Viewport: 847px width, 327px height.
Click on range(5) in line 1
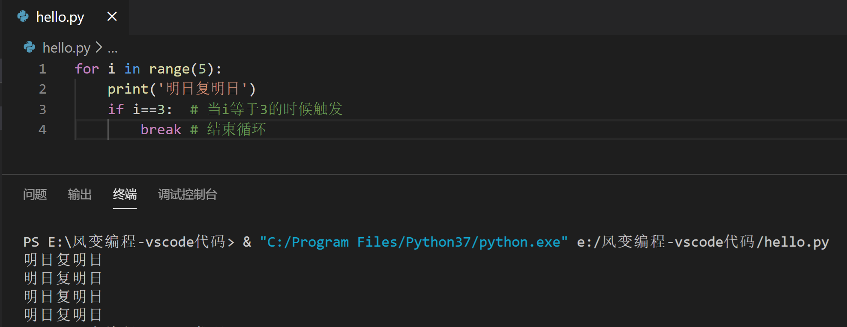[x=181, y=69]
